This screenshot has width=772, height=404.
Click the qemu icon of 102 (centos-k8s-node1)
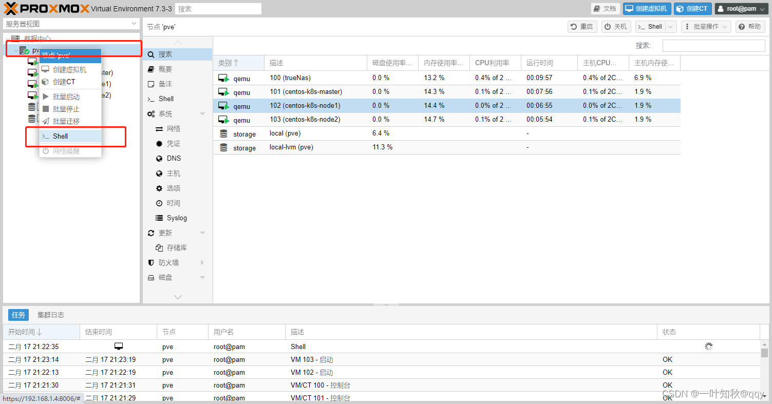tap(223, 106)
